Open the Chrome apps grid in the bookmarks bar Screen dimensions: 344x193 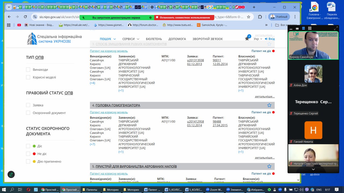pyautogui.click(x=9, y=25)
